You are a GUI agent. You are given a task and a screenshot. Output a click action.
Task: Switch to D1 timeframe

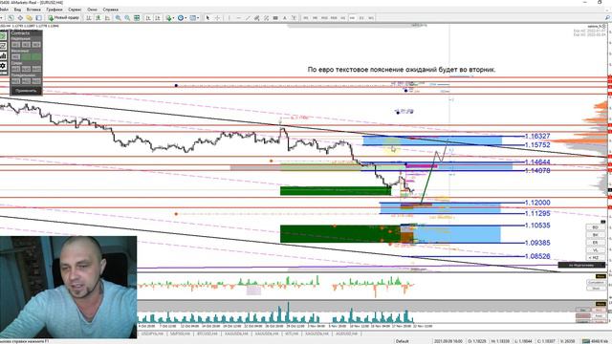[361, 18]
